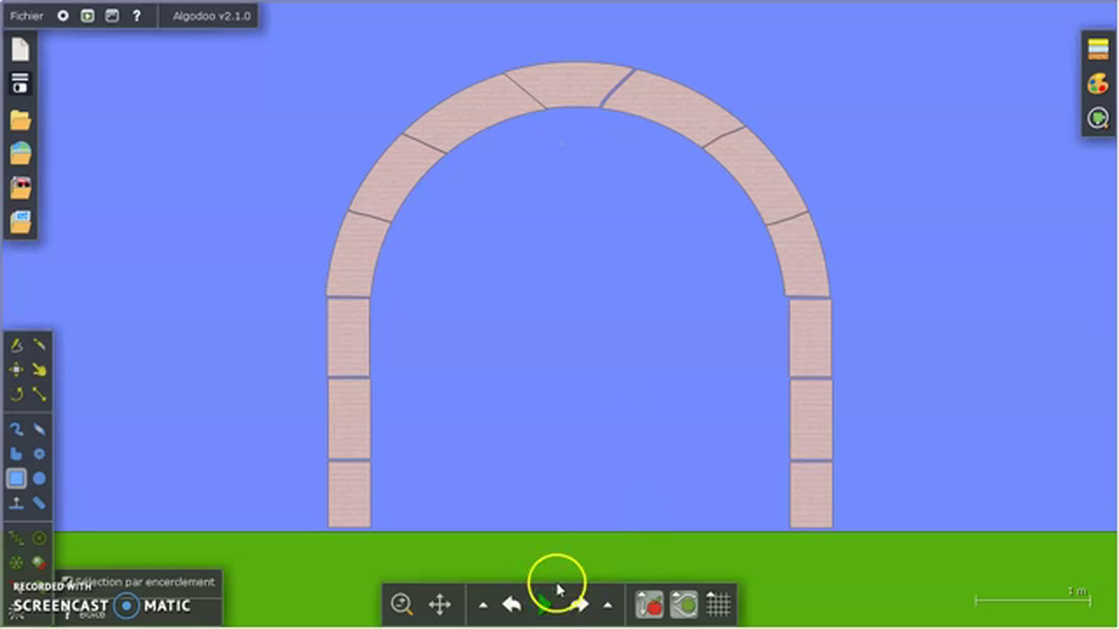Undo the last action
Viewport: 1119px width, 629px height.
[x=511, y=605]
